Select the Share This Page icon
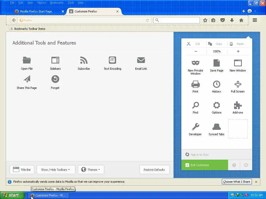This screenshot has height=199, width=266. pyautogui.click(x=27, y=79)
